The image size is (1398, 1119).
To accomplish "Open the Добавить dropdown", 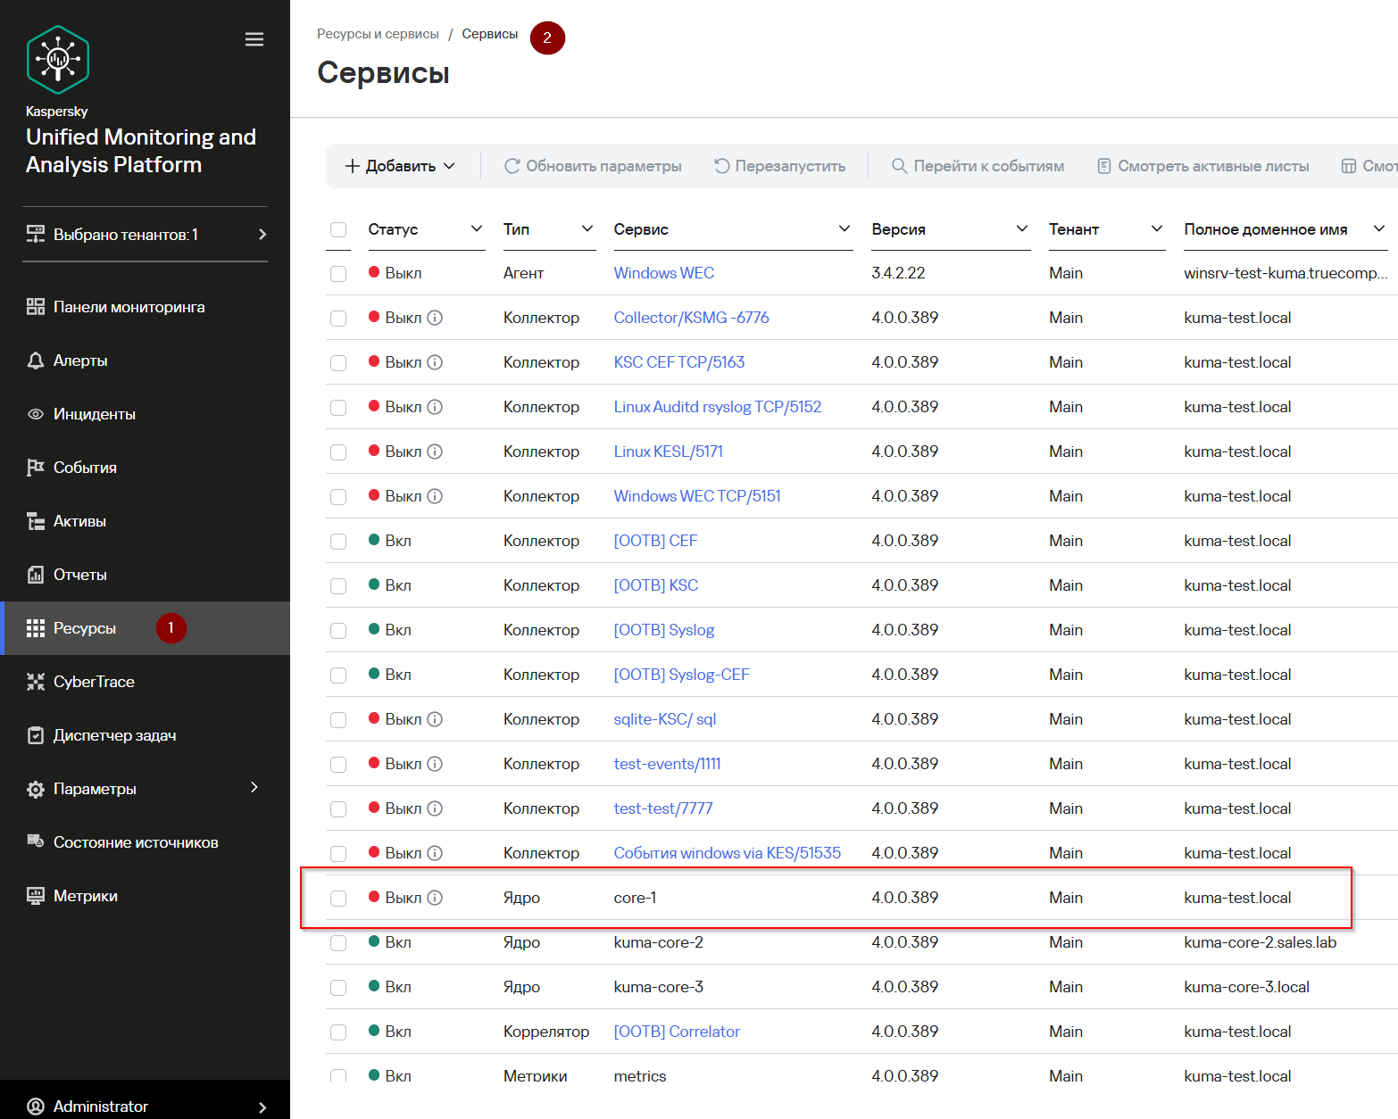I will (400, 166).
